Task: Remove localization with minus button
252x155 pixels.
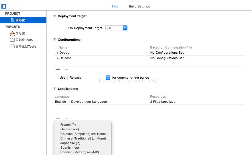Action: pyautogui.click(x=66, y=119)
